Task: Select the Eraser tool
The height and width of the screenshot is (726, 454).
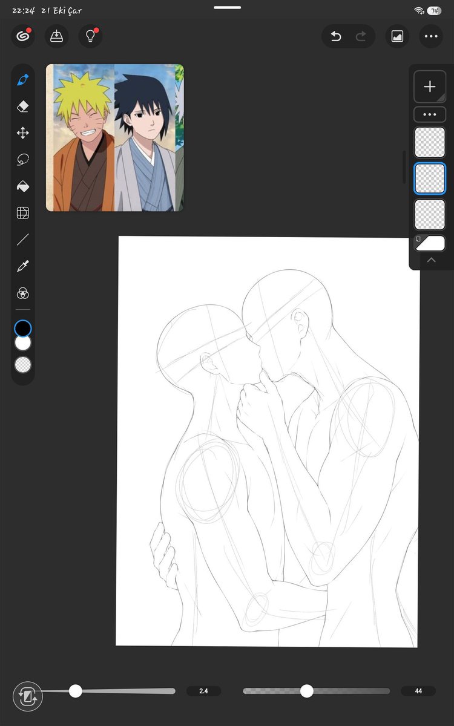Action: [x=23, y=106]
